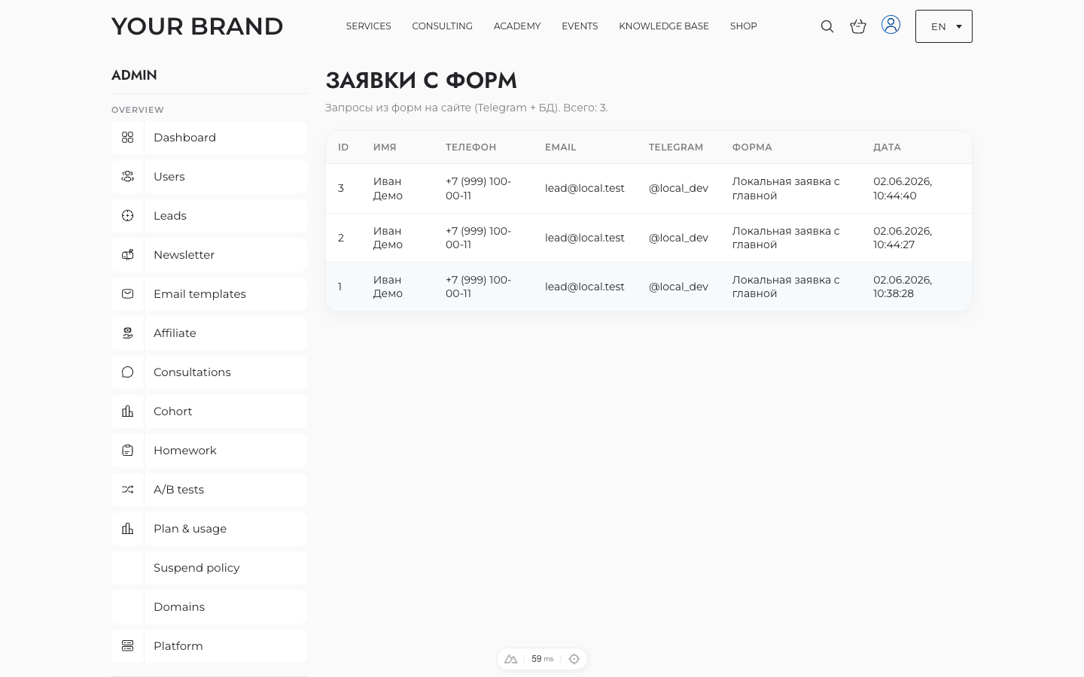Screen dimensions: 1084x677
Task: Open Email templates section
Action: click(209, 294)
